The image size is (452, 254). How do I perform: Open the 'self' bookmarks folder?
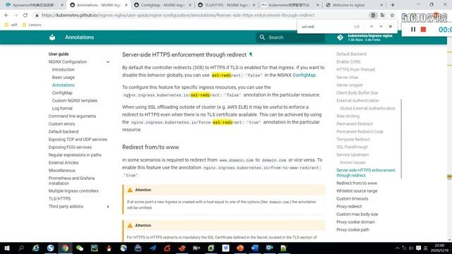coord(11,25)
